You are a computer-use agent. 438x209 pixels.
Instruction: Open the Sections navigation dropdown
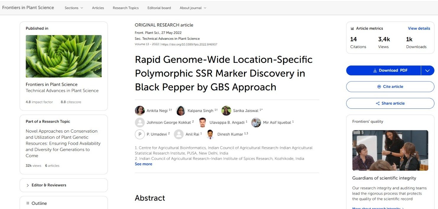(74, 8)
